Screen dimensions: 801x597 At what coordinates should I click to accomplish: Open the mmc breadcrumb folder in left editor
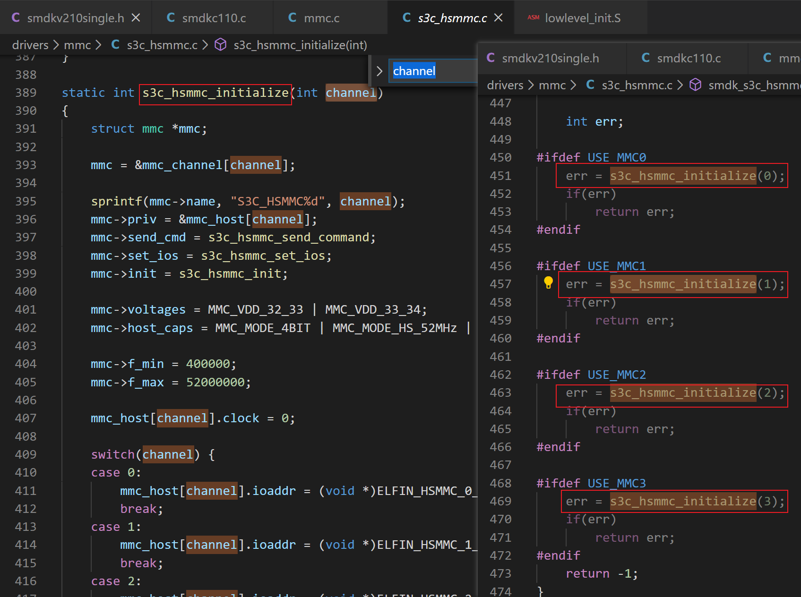77,45
